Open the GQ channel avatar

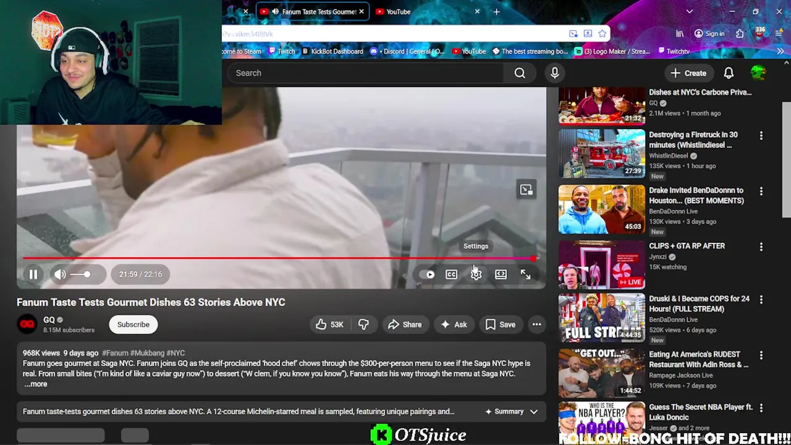[x=27, y=324]
